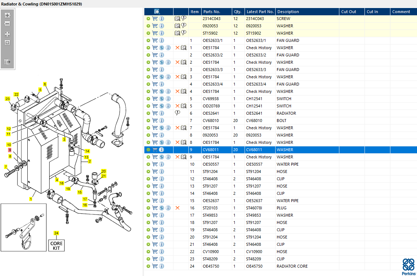Sort by the Qty. column header
Viewport: 417px width, 276px height.
tap(238, 12)
